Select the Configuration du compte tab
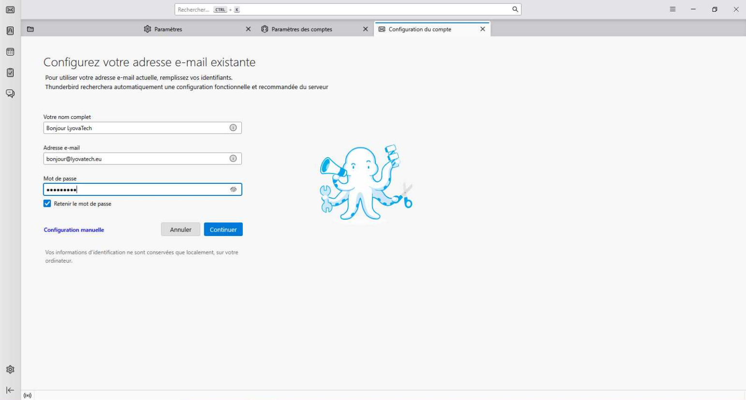This screenshot has width=746, height=400. click(433, 29)
